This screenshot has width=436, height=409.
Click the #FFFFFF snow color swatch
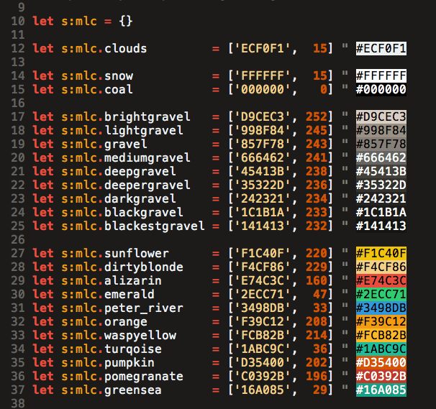coord(381,75)
